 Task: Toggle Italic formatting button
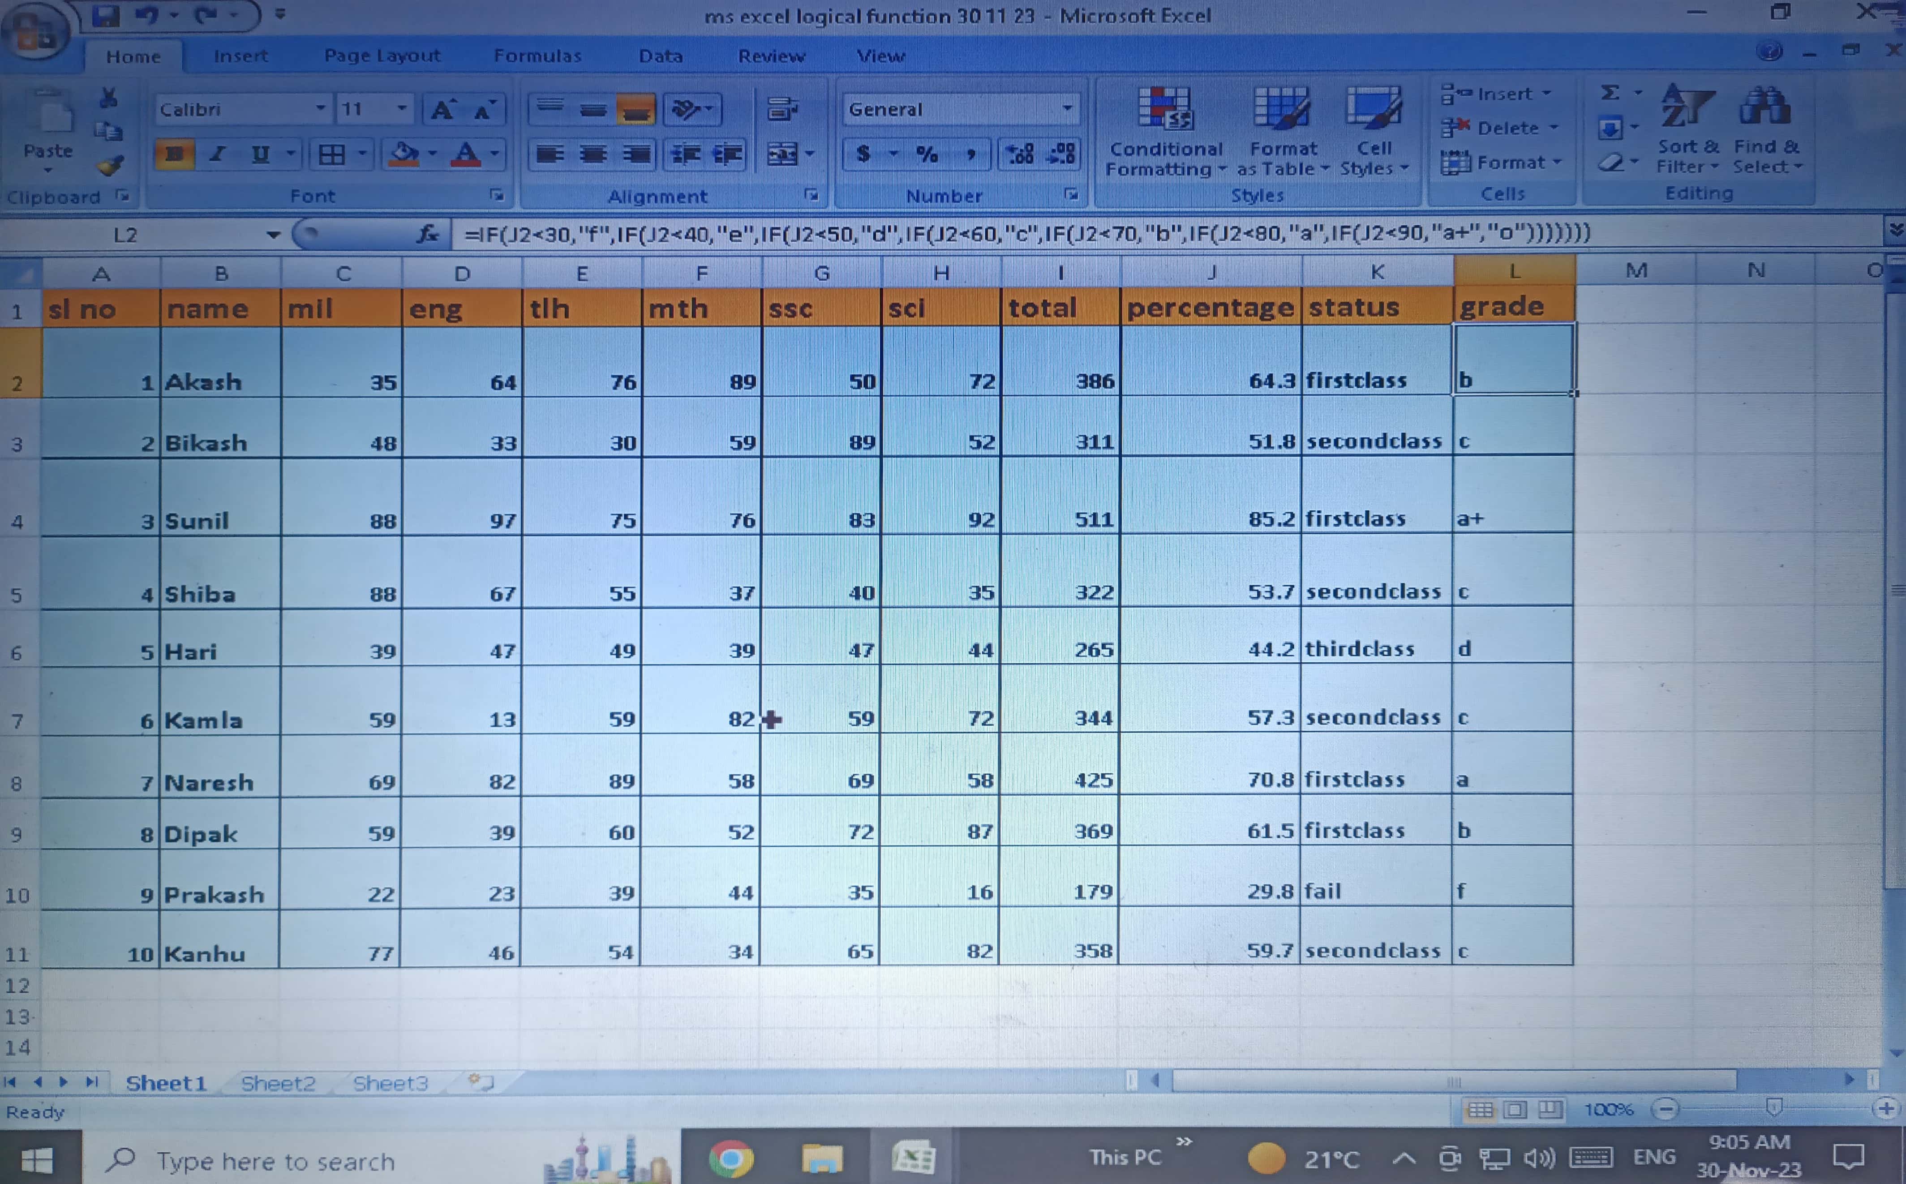tap(218, 154)
